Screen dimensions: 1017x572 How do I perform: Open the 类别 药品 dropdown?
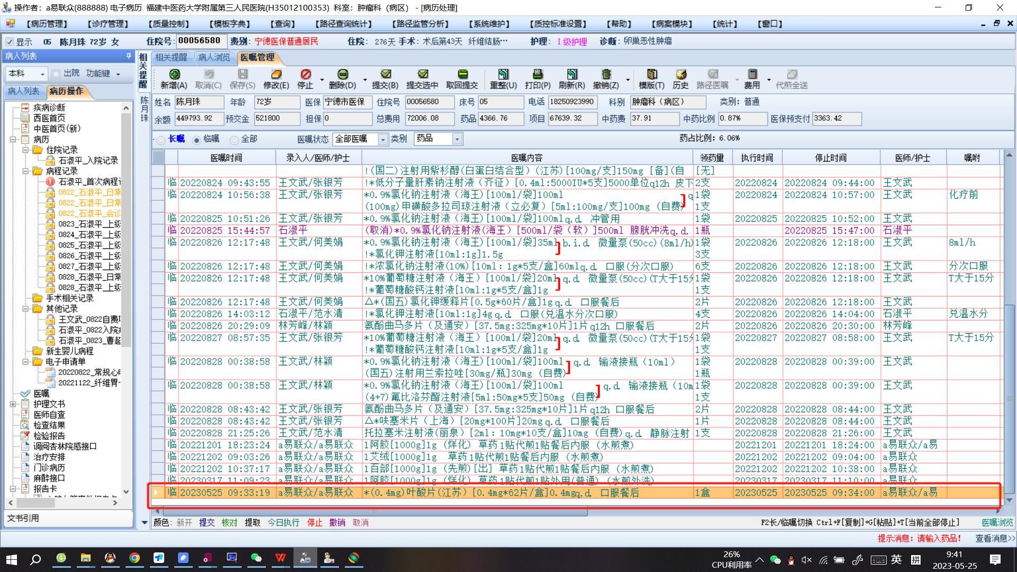click(457, 139)
